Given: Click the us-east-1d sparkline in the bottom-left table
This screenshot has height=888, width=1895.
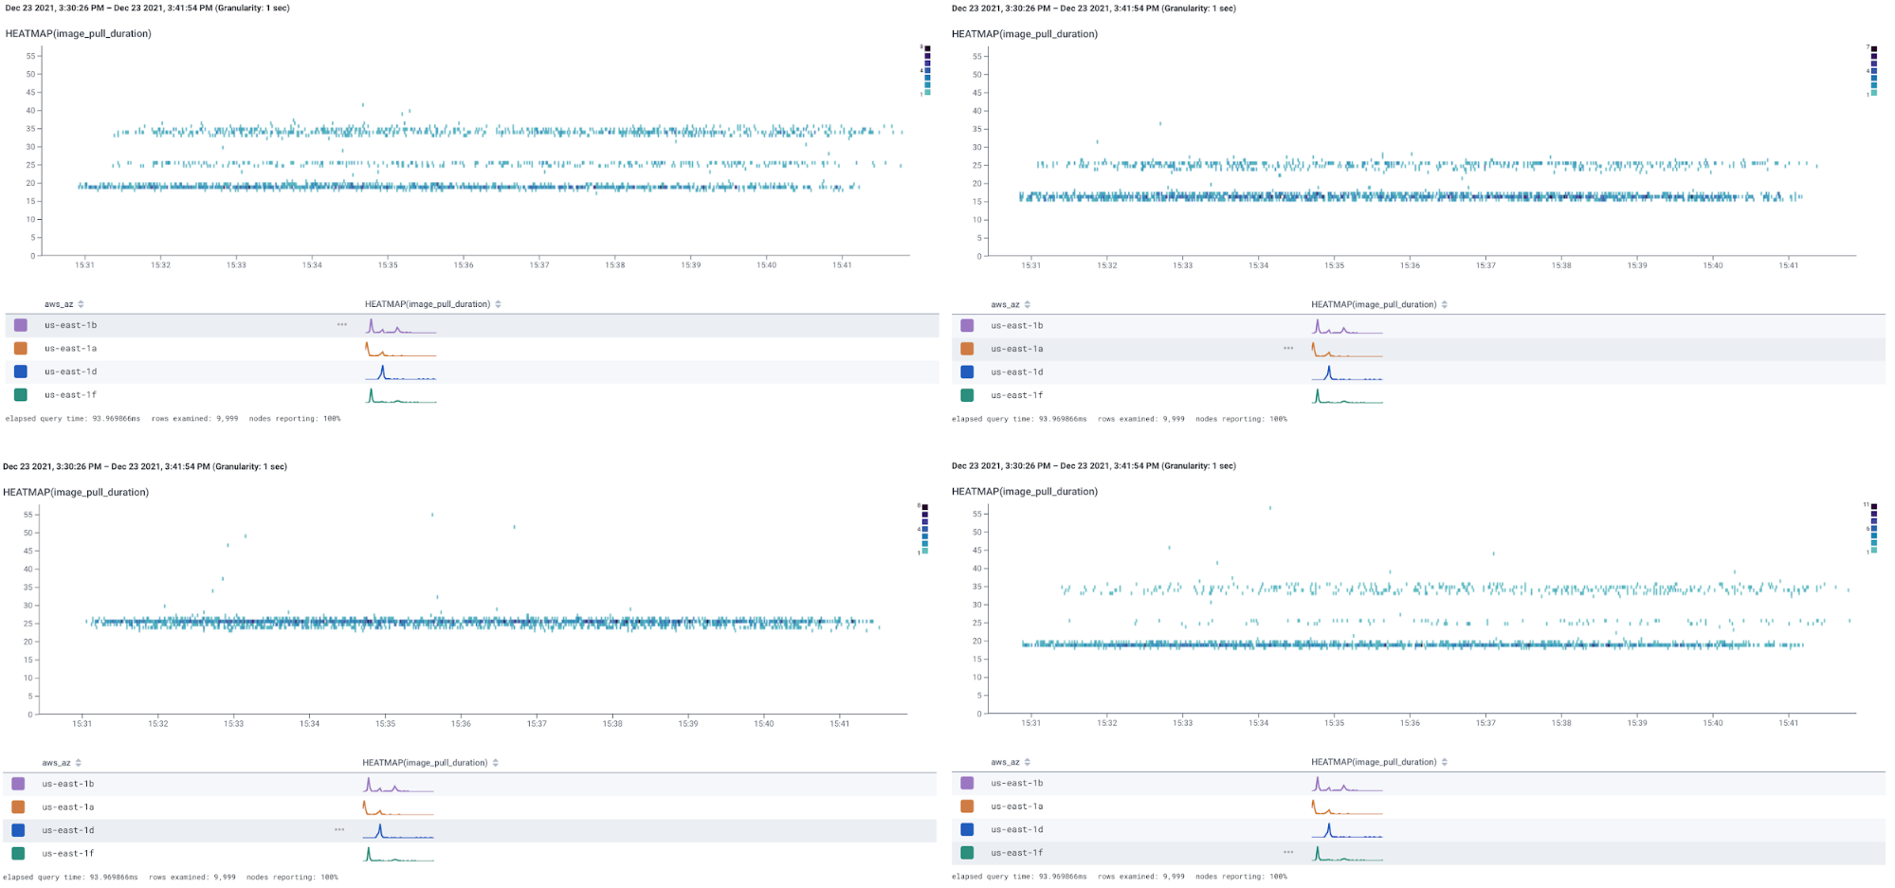Looking at the screenshot, I should [398, 831].
